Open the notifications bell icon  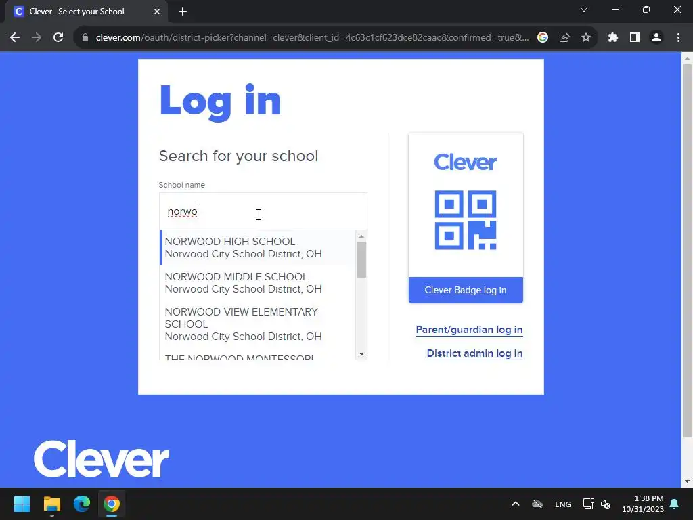[675, 504]
